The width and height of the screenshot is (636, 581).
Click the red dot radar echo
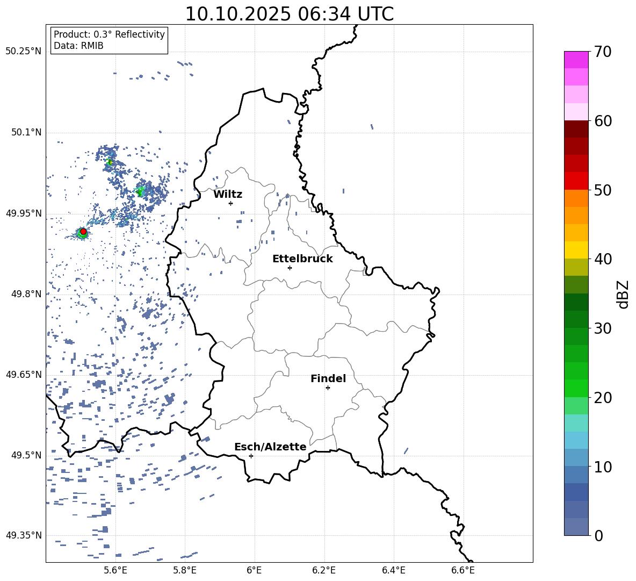83,232
